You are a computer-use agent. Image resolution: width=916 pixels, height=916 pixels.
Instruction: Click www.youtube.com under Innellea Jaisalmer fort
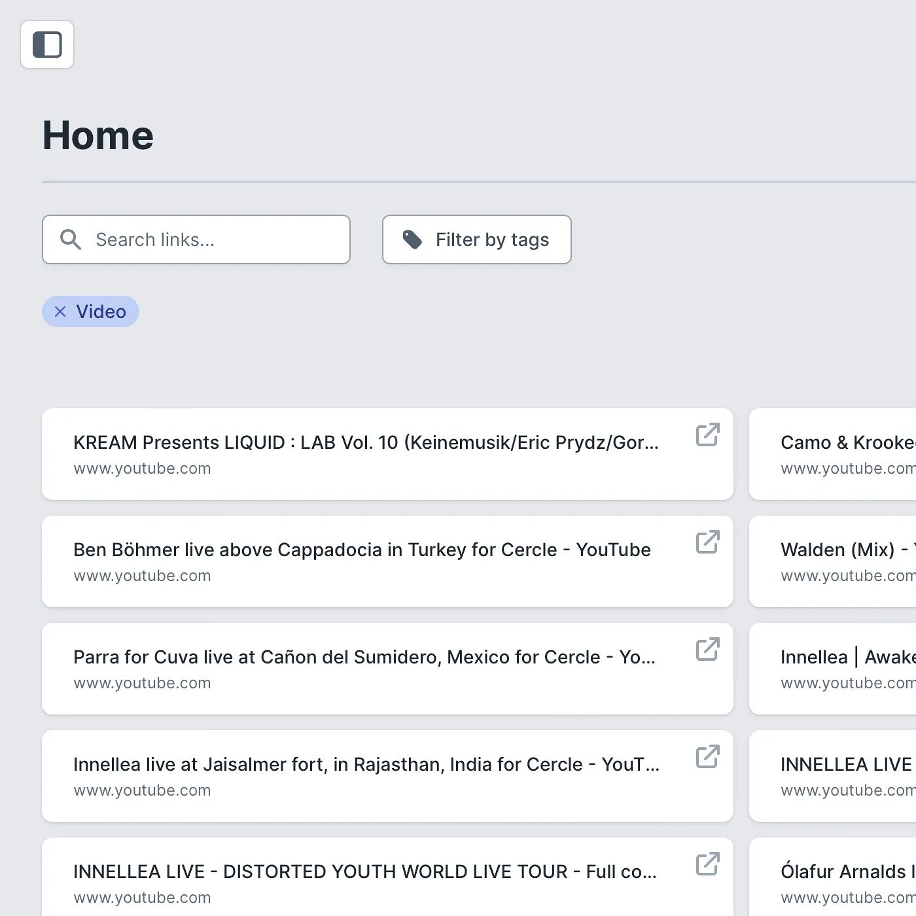(x=142, y=790)
